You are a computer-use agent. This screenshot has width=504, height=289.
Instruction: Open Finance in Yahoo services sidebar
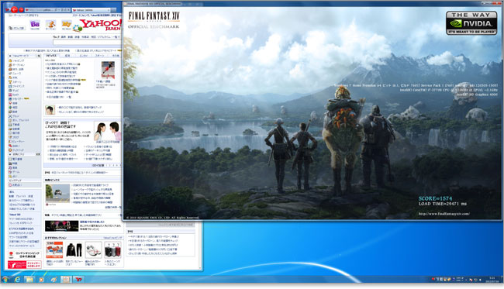pos(16,86)
